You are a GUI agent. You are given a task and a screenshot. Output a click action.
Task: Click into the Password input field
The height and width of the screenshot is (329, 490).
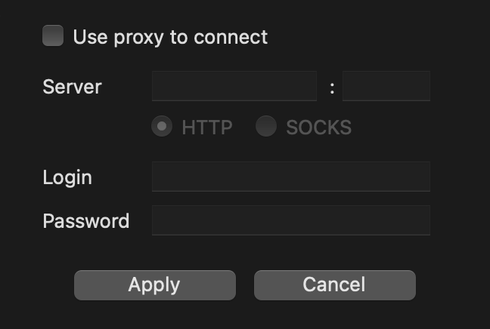pyautogui.click(x=291, y=221)
